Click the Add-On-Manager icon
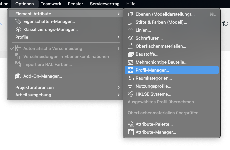 tap(18, 76)
